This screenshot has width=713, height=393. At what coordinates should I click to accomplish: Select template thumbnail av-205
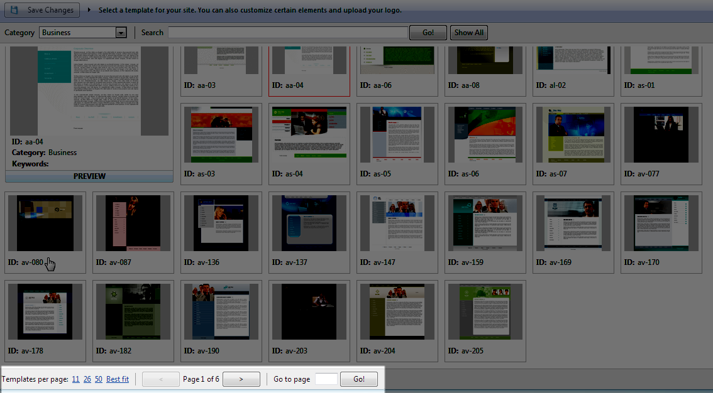[x=485, y=311]
